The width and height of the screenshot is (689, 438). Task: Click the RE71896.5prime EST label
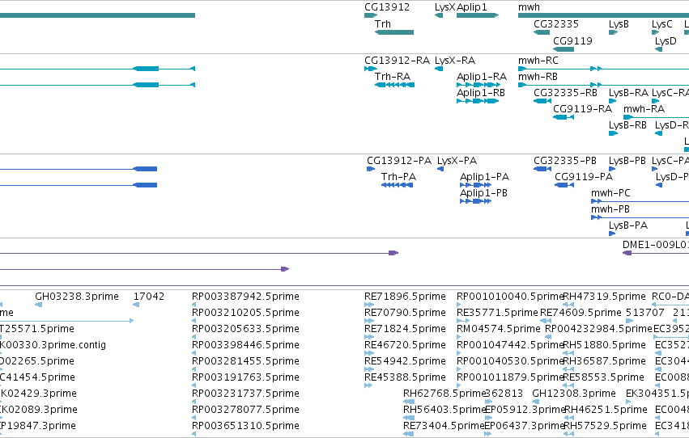tap(405, 297)
